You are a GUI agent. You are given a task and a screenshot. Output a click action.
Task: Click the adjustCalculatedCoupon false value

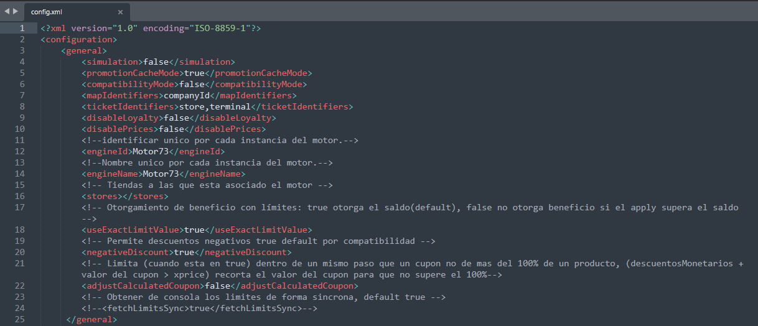point(217,286)
